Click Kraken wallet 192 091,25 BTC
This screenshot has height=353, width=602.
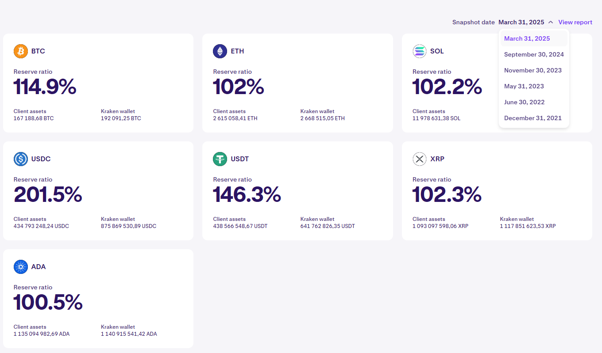pyautogui.click(x=121, y=118)
